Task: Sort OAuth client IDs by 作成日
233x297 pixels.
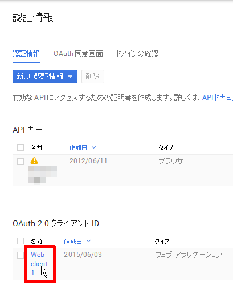Action: [73, 241]
